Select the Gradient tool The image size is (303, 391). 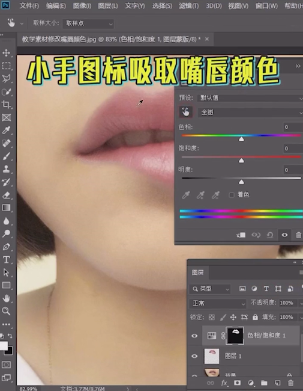(6, 208)
